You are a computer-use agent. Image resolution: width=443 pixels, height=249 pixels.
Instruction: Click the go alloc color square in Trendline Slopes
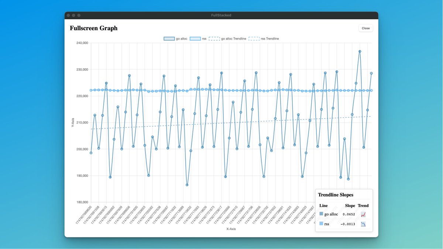point(322,214)
